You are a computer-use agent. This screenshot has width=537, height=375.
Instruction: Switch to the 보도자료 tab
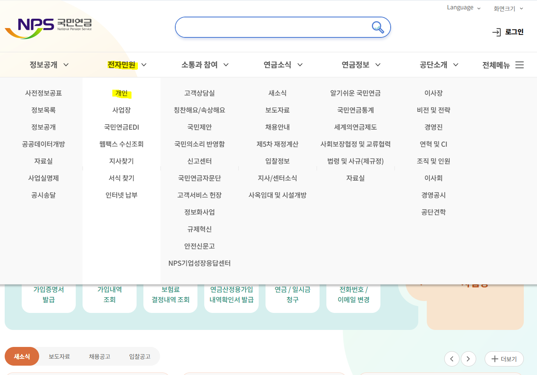tap(60, 356)
